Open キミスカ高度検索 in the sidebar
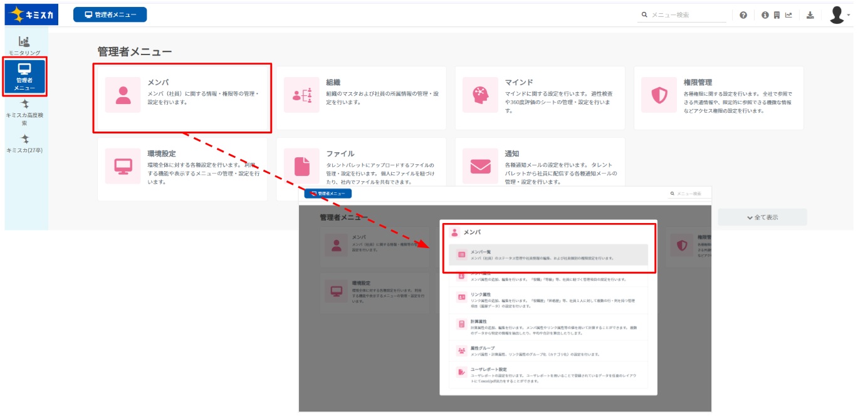 [24, 113]
